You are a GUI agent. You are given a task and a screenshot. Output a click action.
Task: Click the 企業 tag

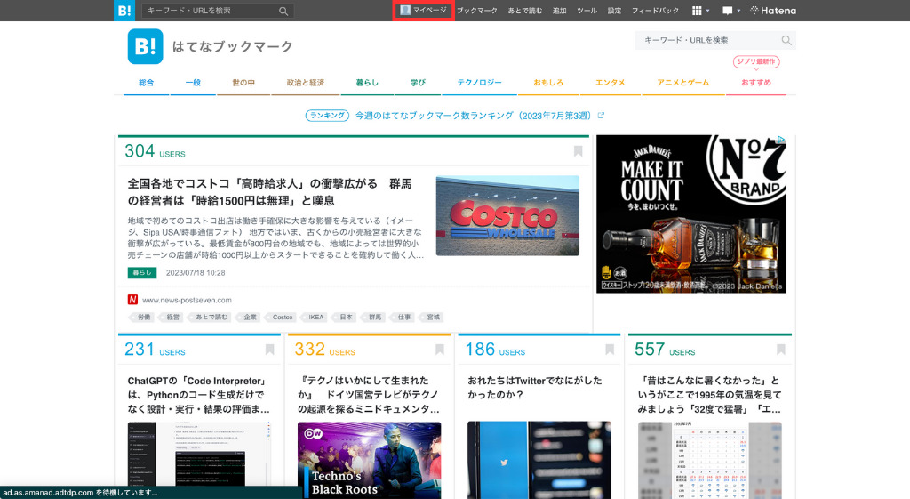249,318
